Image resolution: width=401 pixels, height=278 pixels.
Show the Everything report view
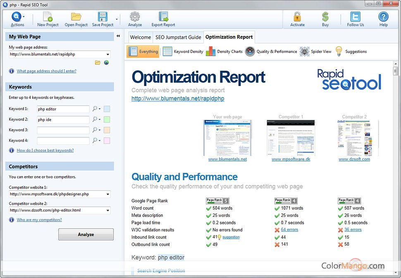pos(143,51)
